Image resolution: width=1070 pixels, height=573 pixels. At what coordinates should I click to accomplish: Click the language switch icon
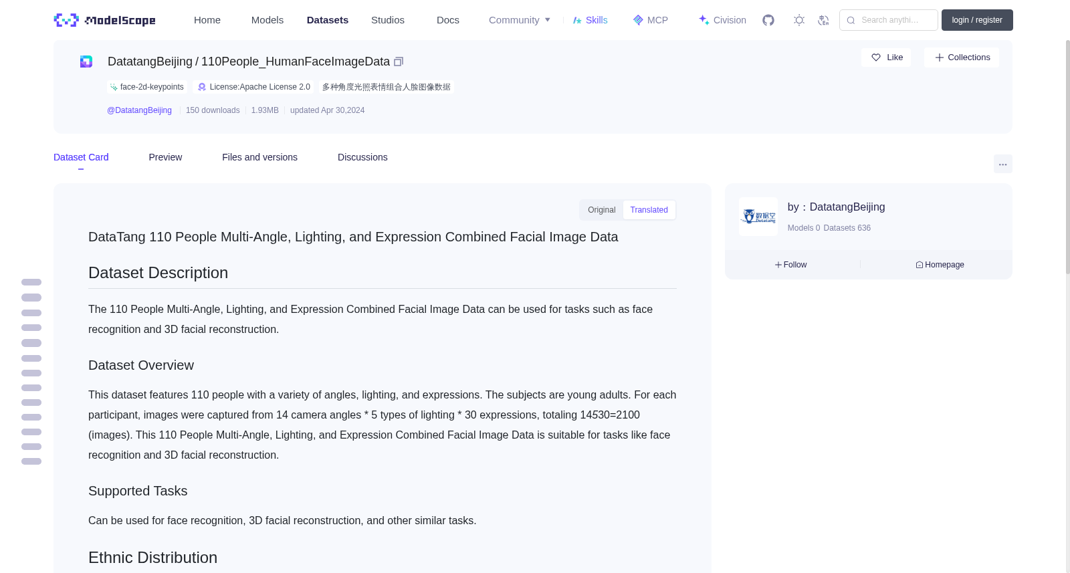823,20
